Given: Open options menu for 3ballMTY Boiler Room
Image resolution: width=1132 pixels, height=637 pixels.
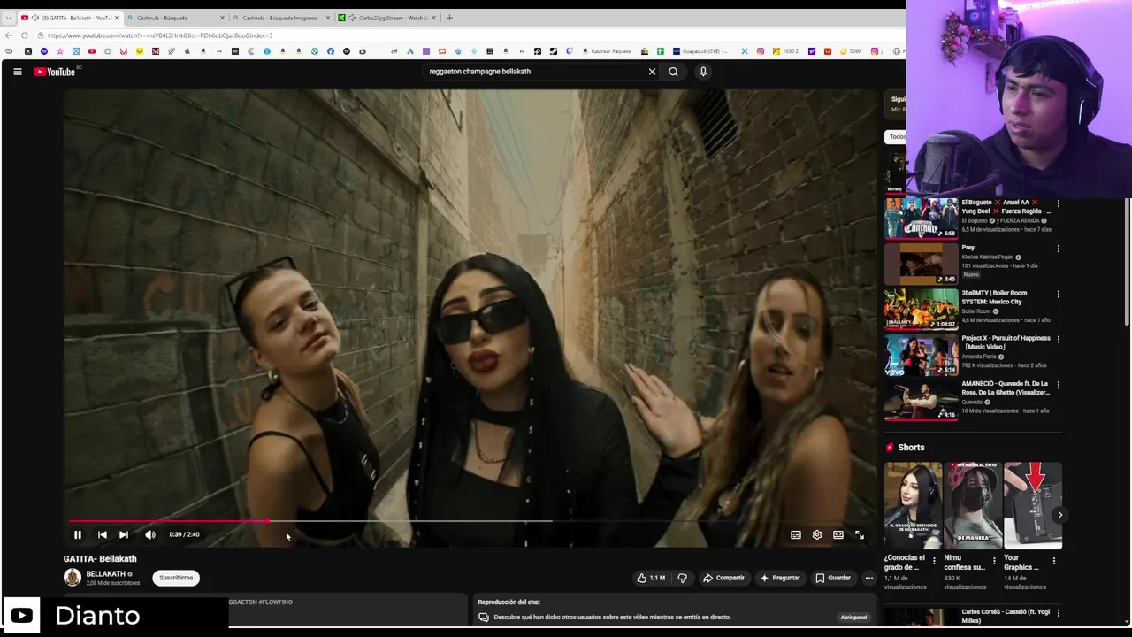Looking at the screenshot, I should (x=1059, y=294).
